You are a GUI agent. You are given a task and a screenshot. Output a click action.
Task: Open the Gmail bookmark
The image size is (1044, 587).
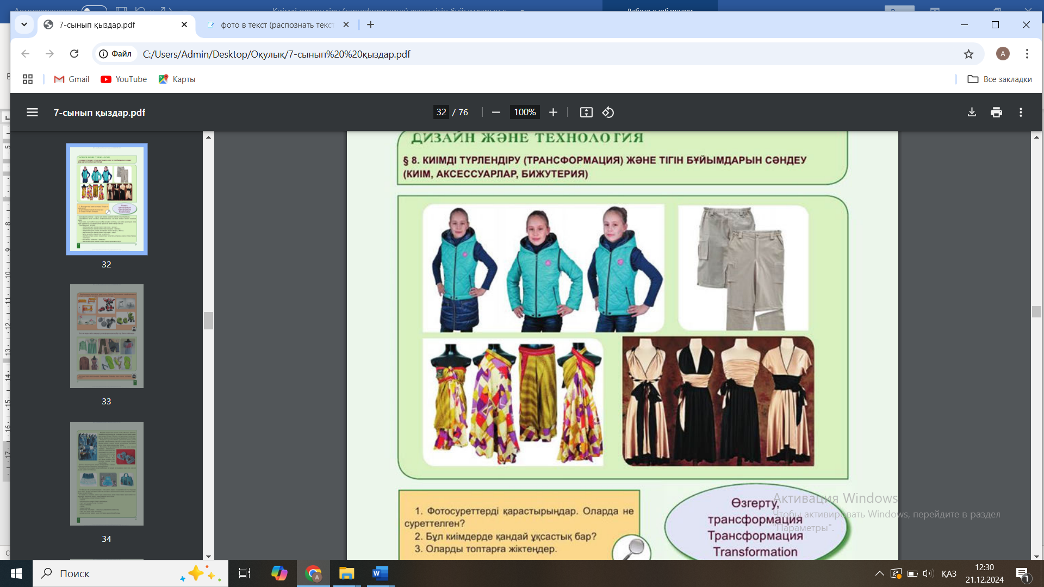pos(72,79)
